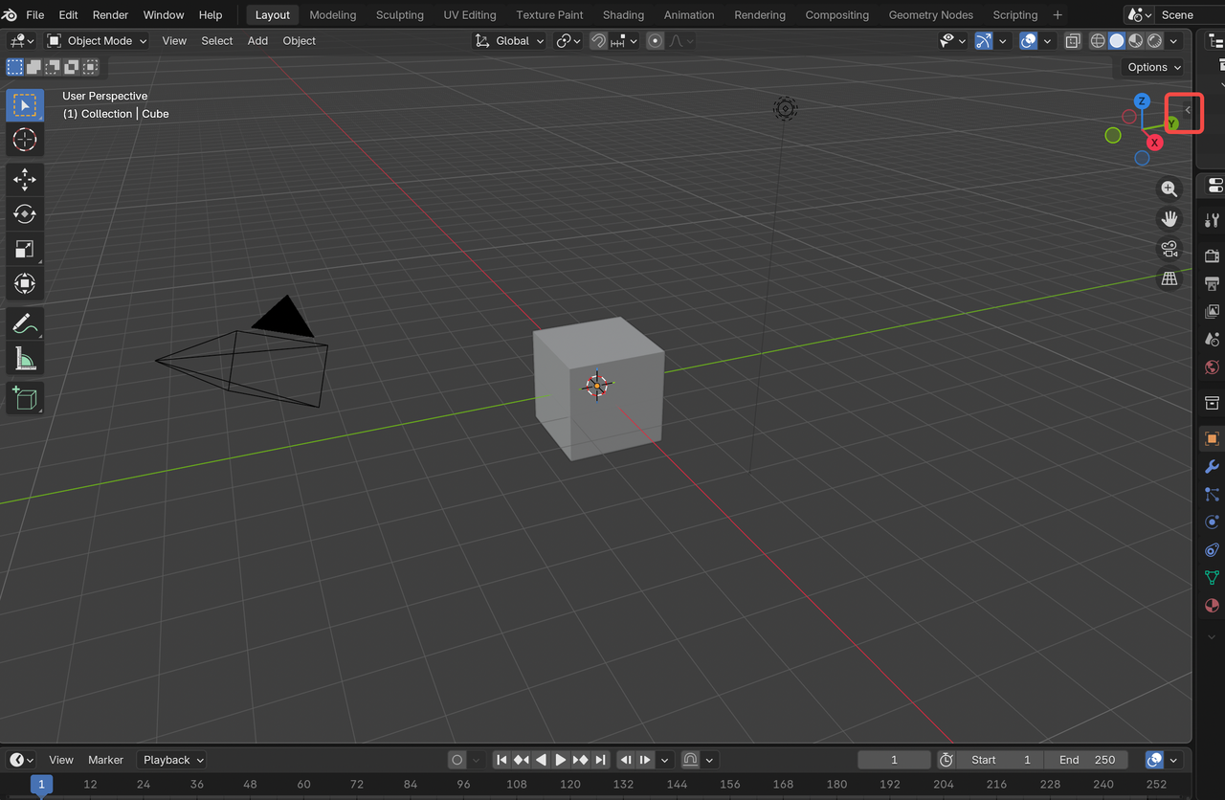This screenshot has height=800, width=1225.
Task: Pick the Annotate pencil tool
Action: coord(25,323)
